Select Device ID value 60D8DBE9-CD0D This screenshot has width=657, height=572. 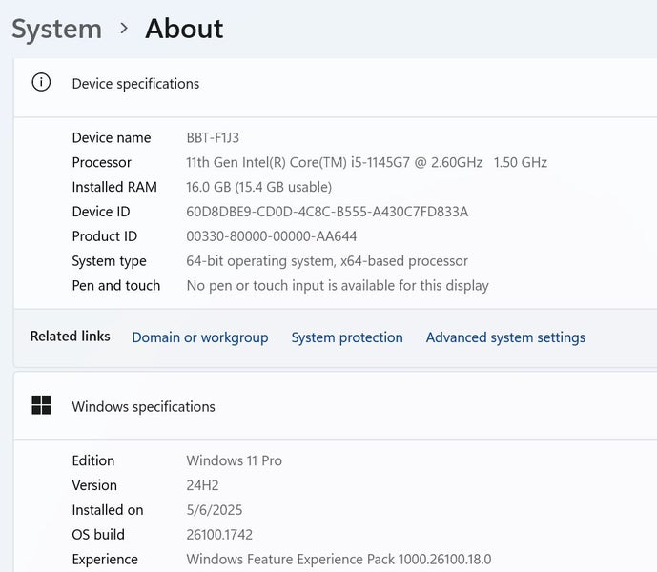[327, 212]
